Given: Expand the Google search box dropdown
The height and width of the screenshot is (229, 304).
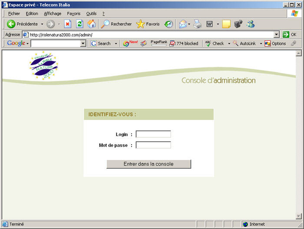Looking at the screenshot, I should pyautogui.click(x=83, y=43).
